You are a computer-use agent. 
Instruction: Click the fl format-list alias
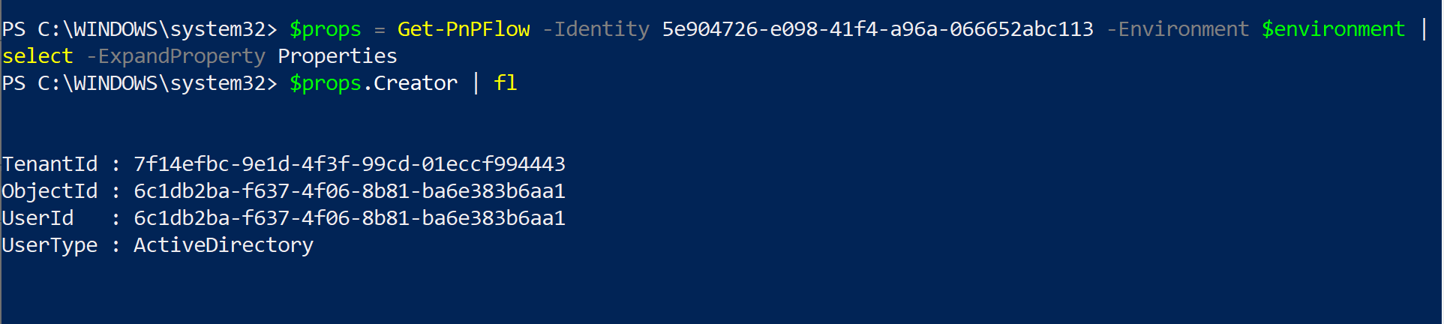click(x=506, y=83)
